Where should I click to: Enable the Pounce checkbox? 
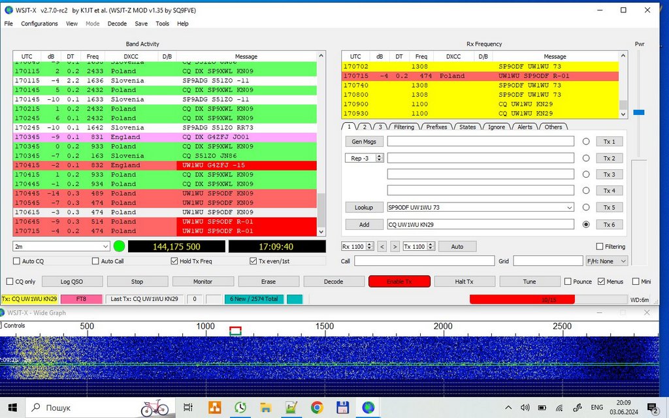coord(568,281)
